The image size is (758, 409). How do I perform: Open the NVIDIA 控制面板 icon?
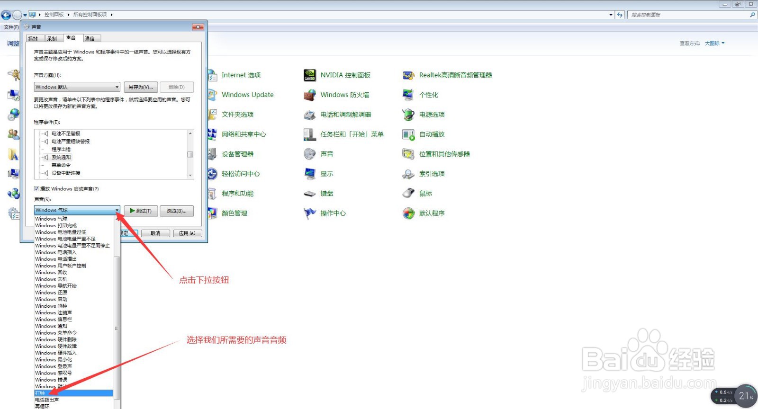click(310, 75)
